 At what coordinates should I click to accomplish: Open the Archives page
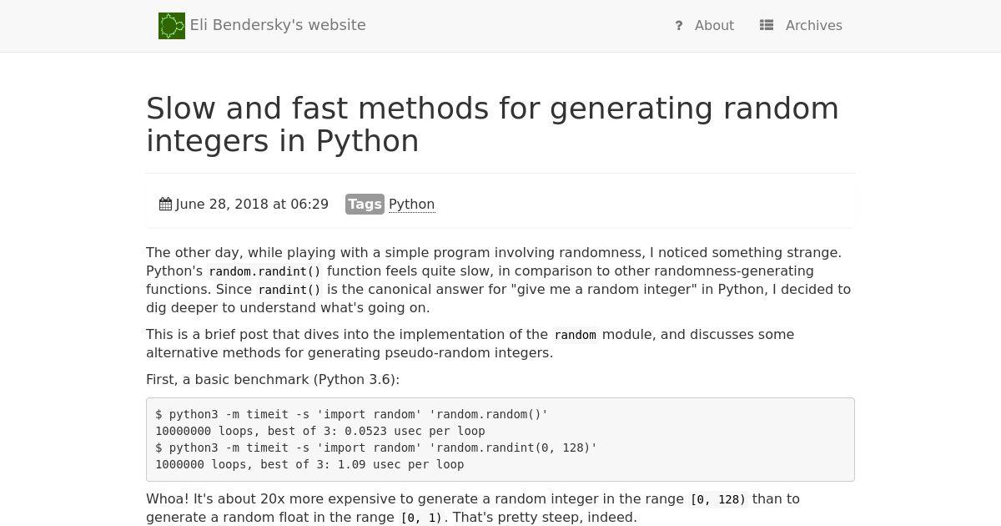click(x=814, y=26)
